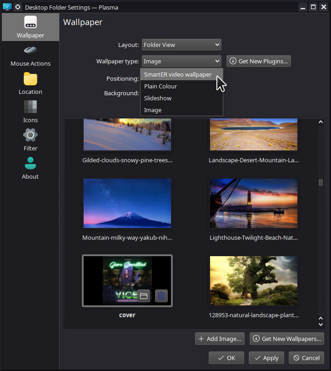This screenshot has height=371, width=331.
Task: Select Image in the wallpaper type list
Action: (153, 110)
